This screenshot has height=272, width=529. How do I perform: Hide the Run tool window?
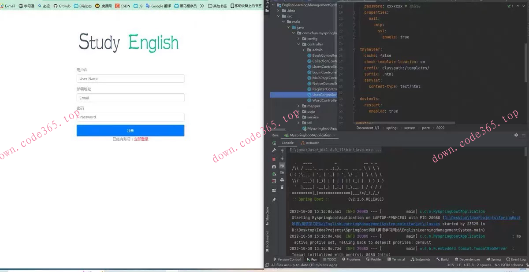524,135
